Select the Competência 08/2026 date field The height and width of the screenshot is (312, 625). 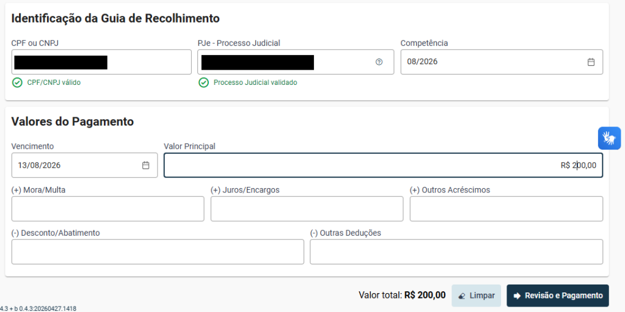[x=502, y=62]
